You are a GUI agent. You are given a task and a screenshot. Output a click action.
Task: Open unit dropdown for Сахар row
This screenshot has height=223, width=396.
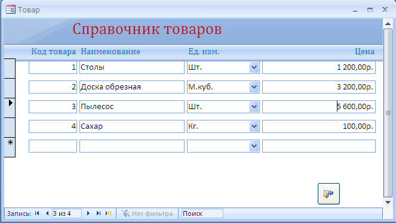pyautogui.click(x=254, y=126)
